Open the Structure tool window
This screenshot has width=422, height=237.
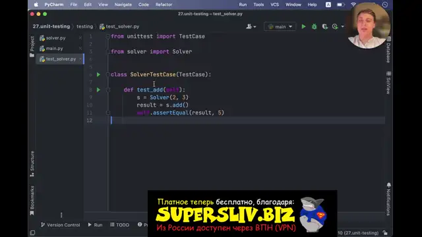[32, 164]
